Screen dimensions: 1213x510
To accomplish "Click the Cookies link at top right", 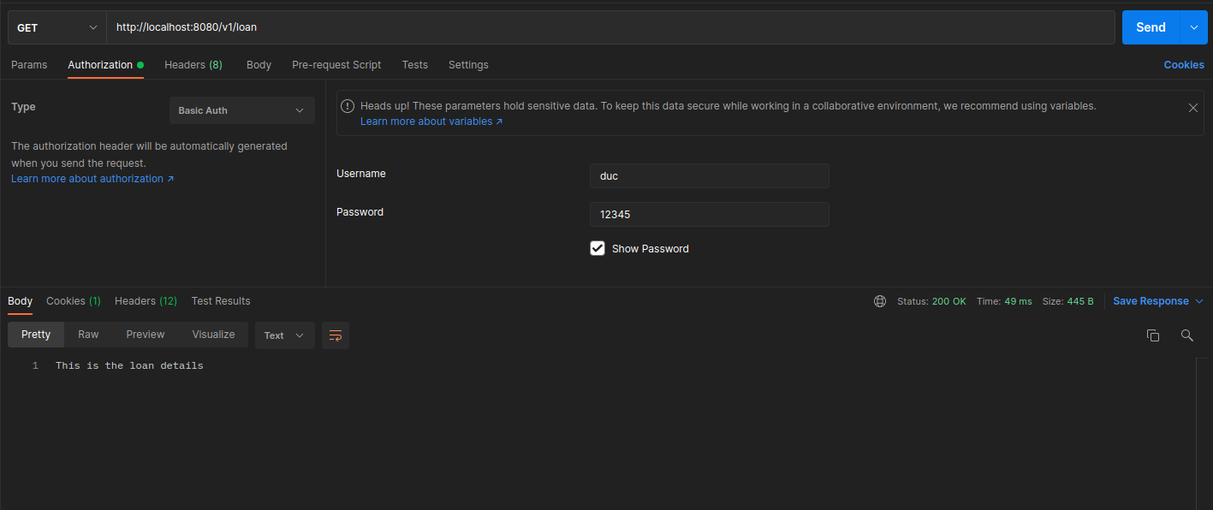I will point(1183,65).
